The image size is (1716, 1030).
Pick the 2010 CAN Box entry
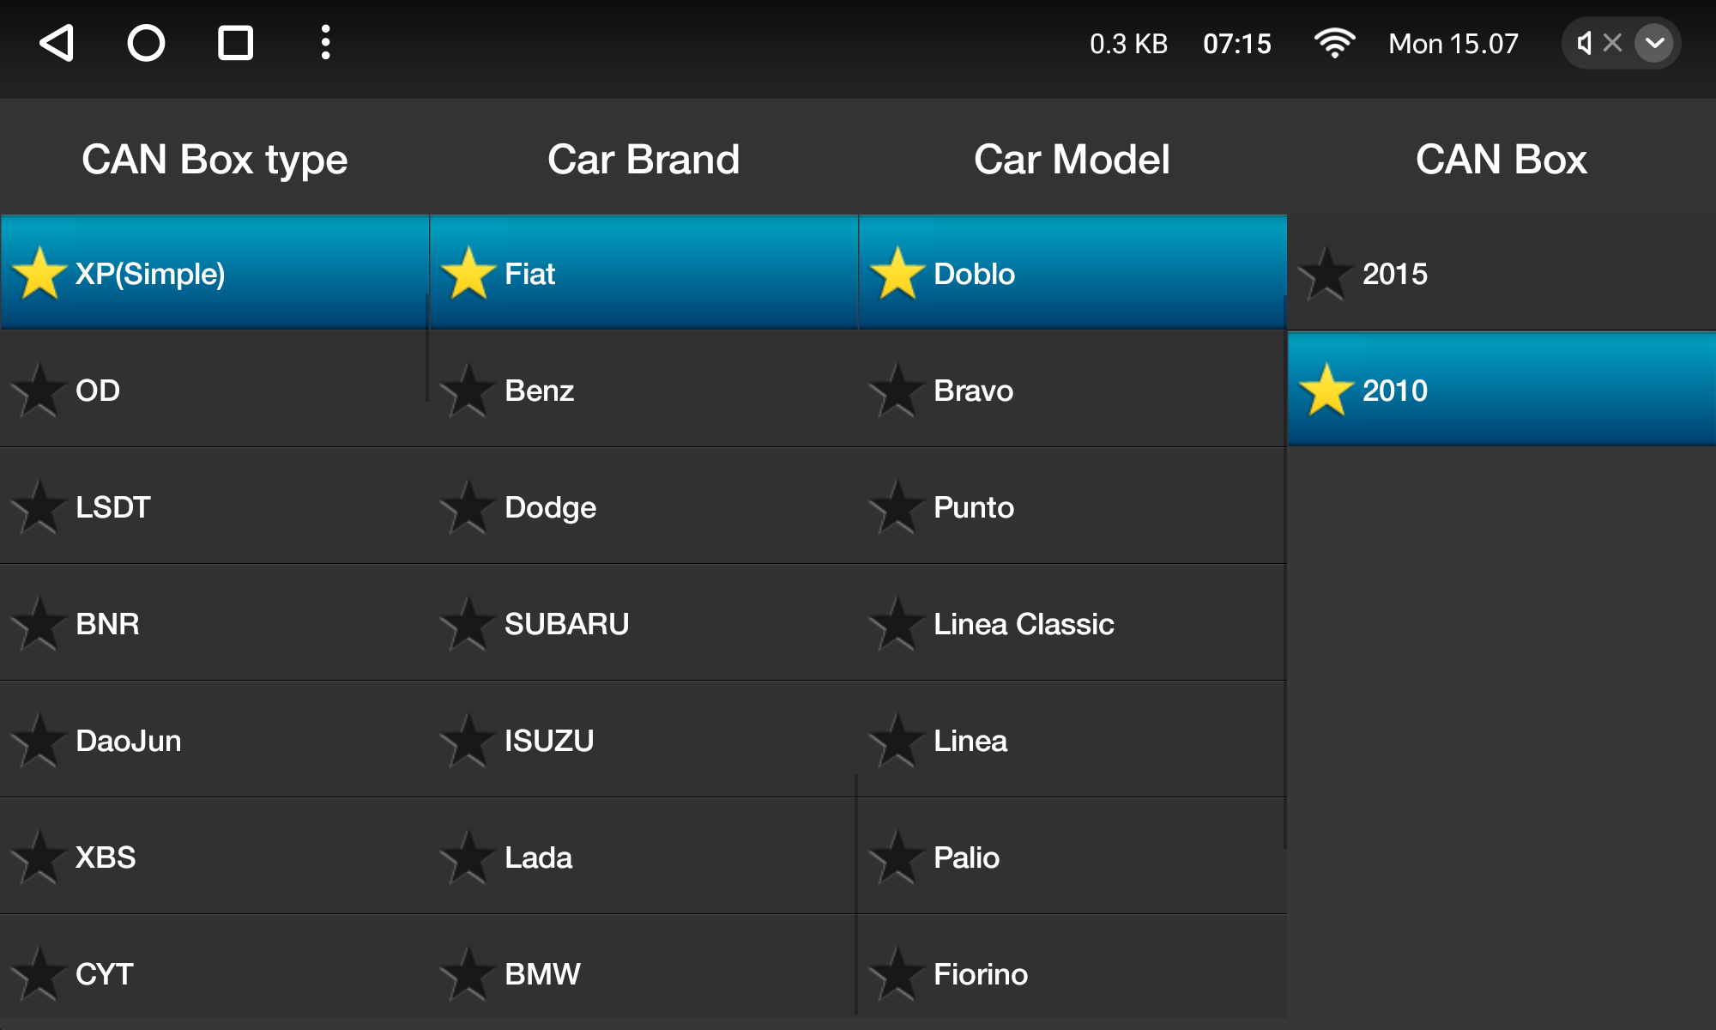[x=1395, y=391]
